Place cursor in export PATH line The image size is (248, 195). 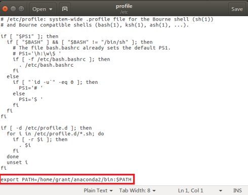pyautogui.click(x=66, y=179)
